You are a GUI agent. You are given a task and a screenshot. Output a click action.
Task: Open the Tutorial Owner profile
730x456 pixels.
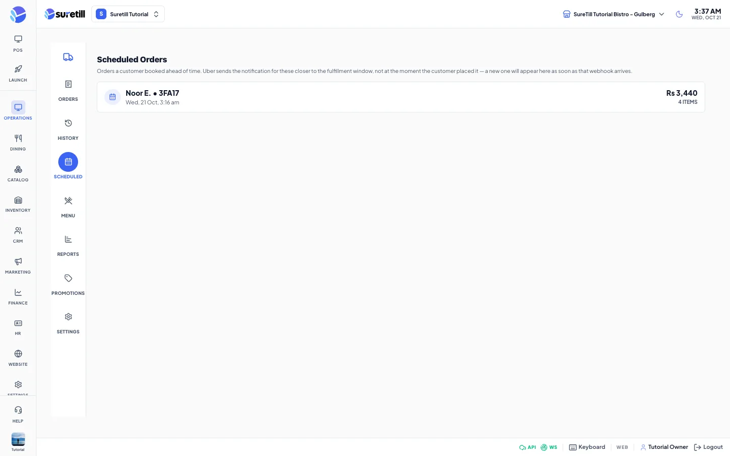(x=664, y=447)
